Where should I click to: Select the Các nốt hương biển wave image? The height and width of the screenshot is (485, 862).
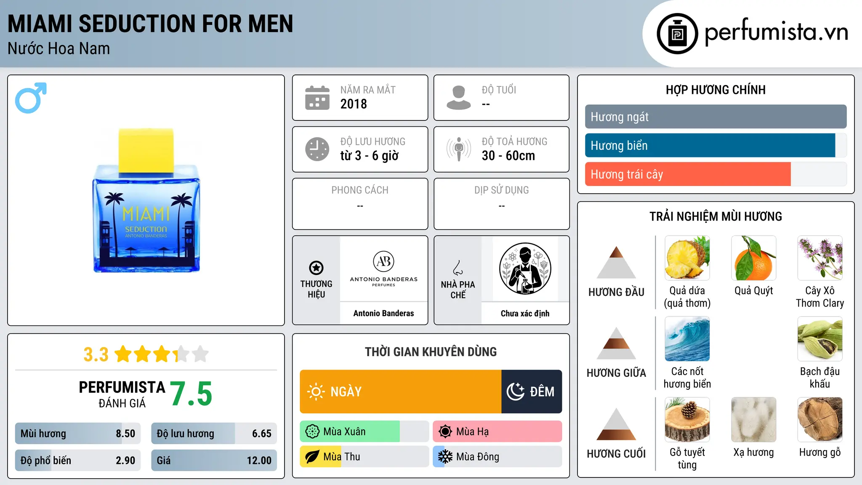click(x=687, y=339)
